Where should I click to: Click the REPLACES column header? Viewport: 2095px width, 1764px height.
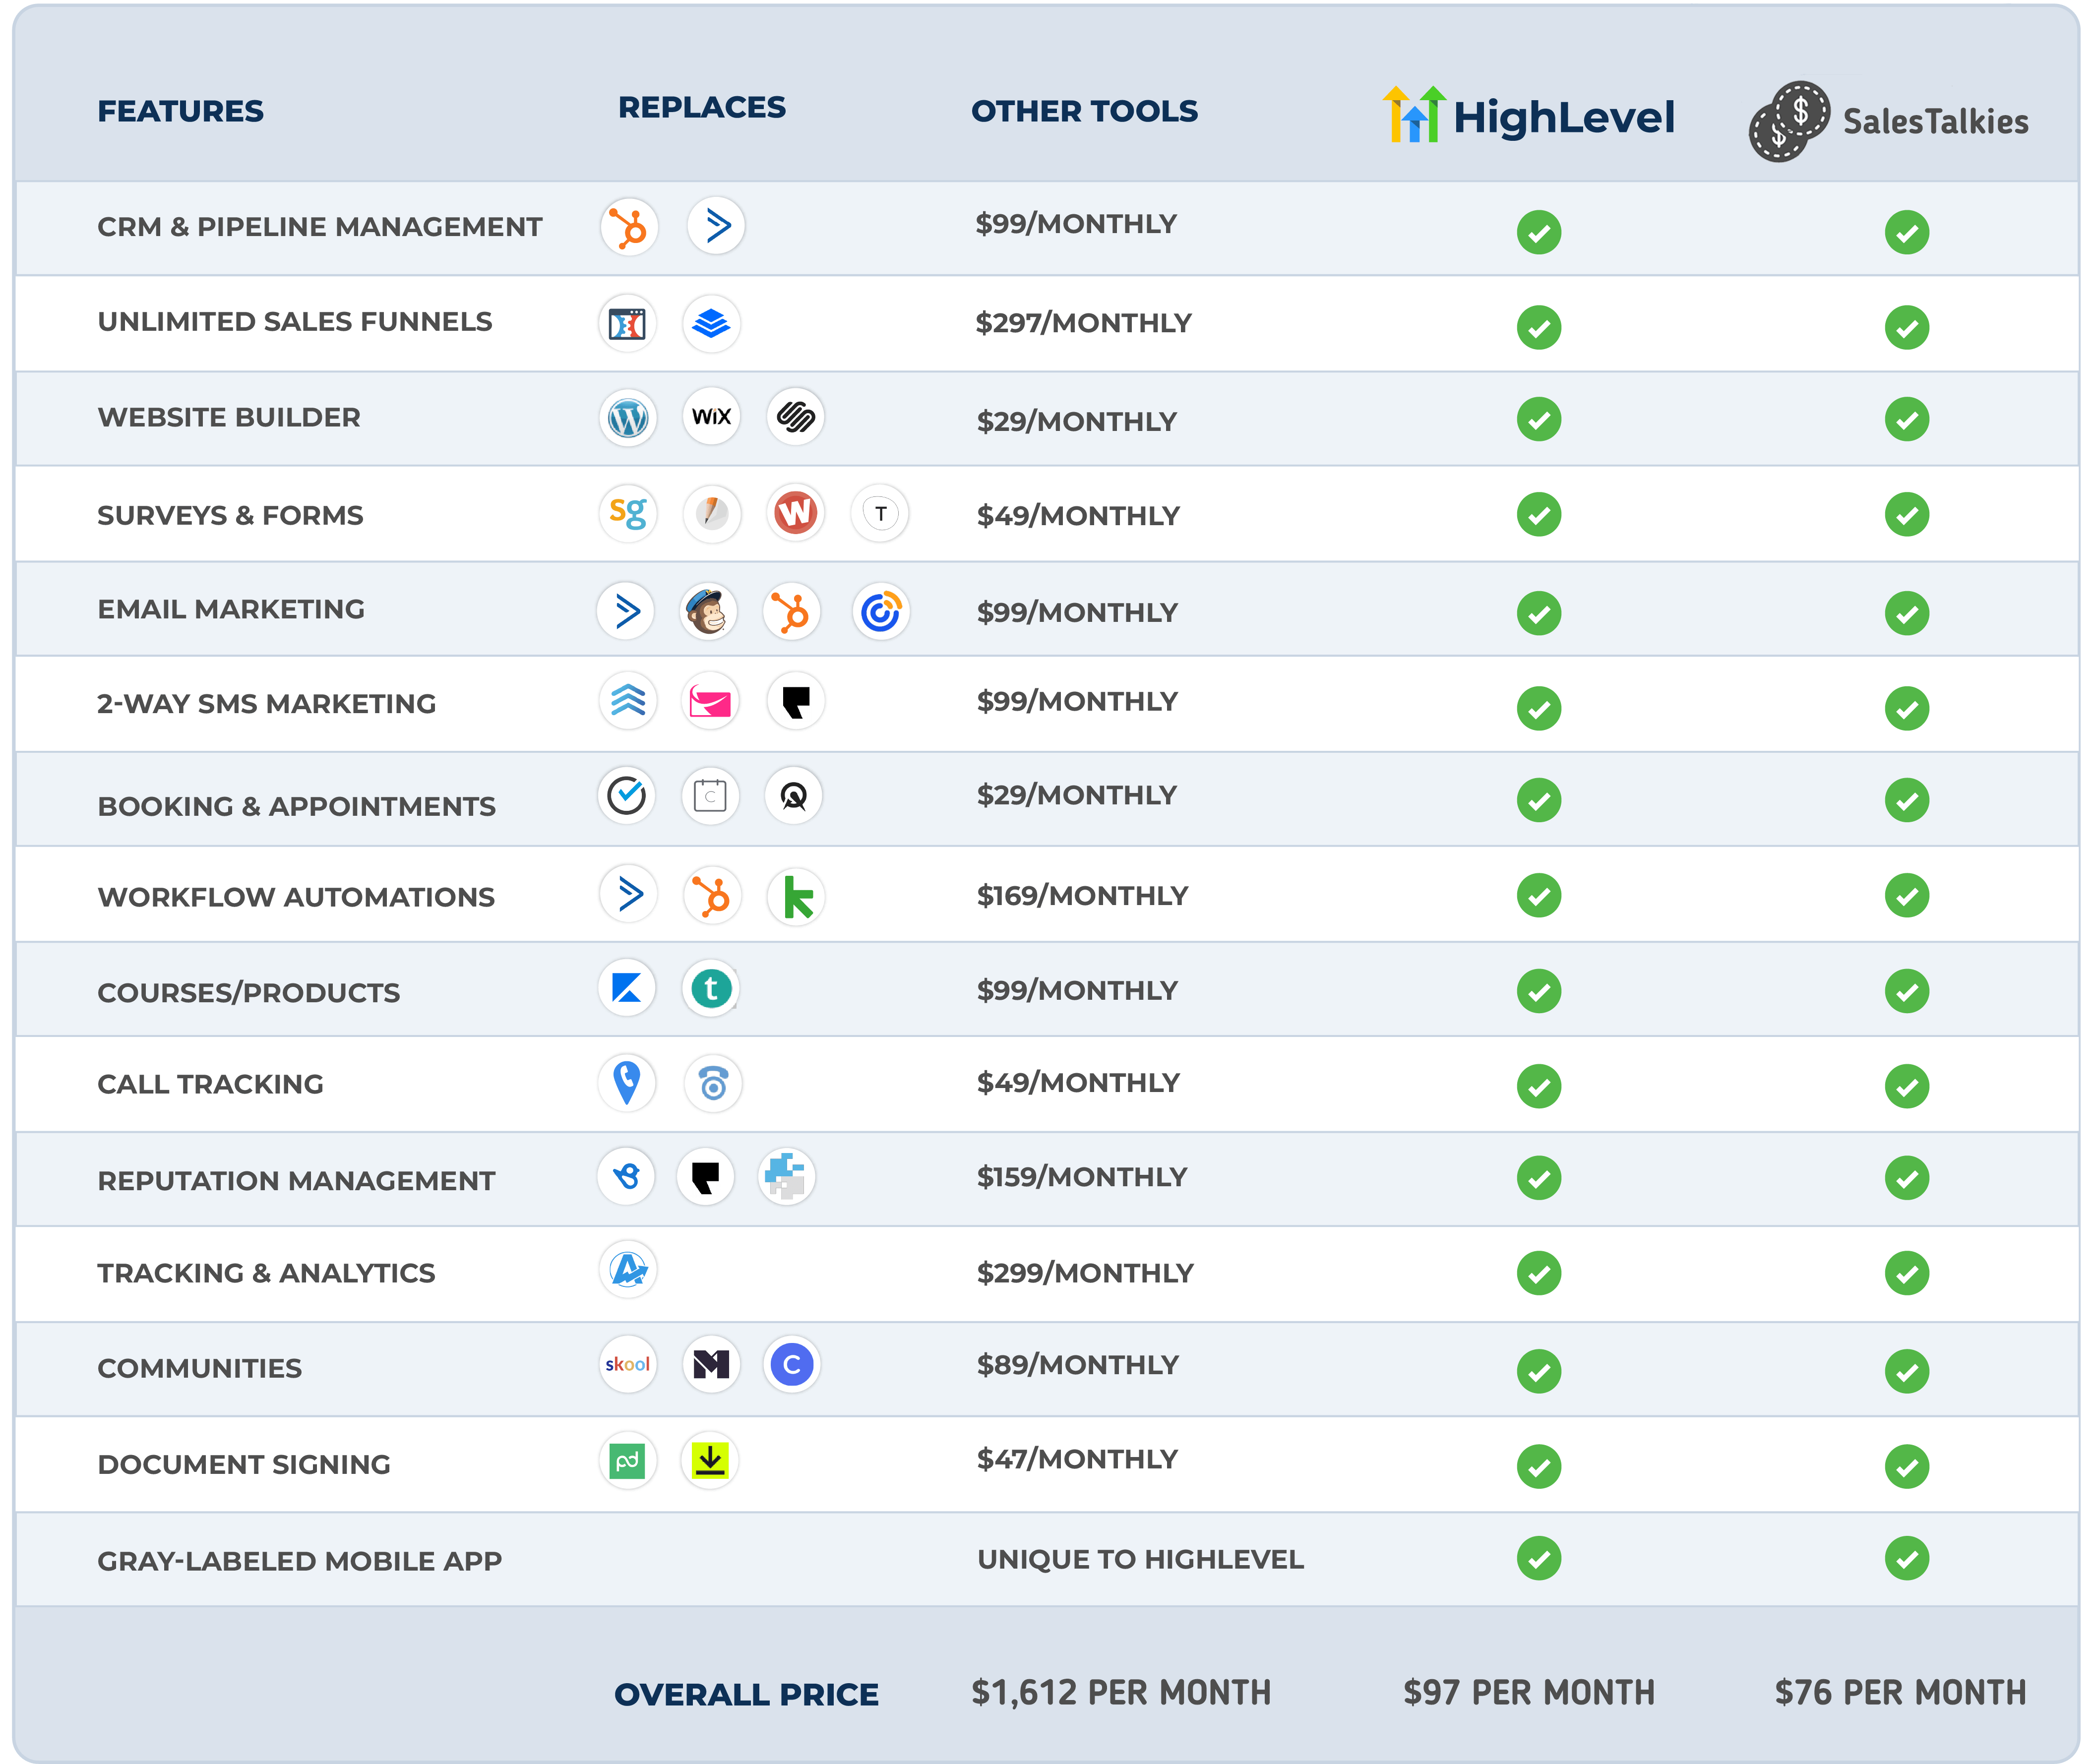point(702,107)
